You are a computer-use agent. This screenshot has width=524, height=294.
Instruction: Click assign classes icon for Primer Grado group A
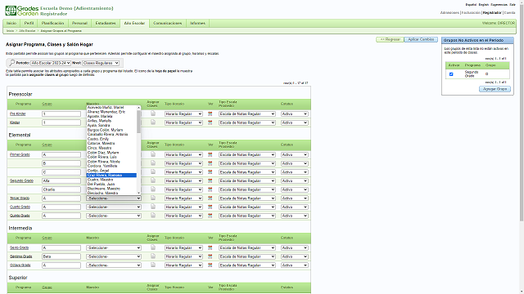pos(153,154)
